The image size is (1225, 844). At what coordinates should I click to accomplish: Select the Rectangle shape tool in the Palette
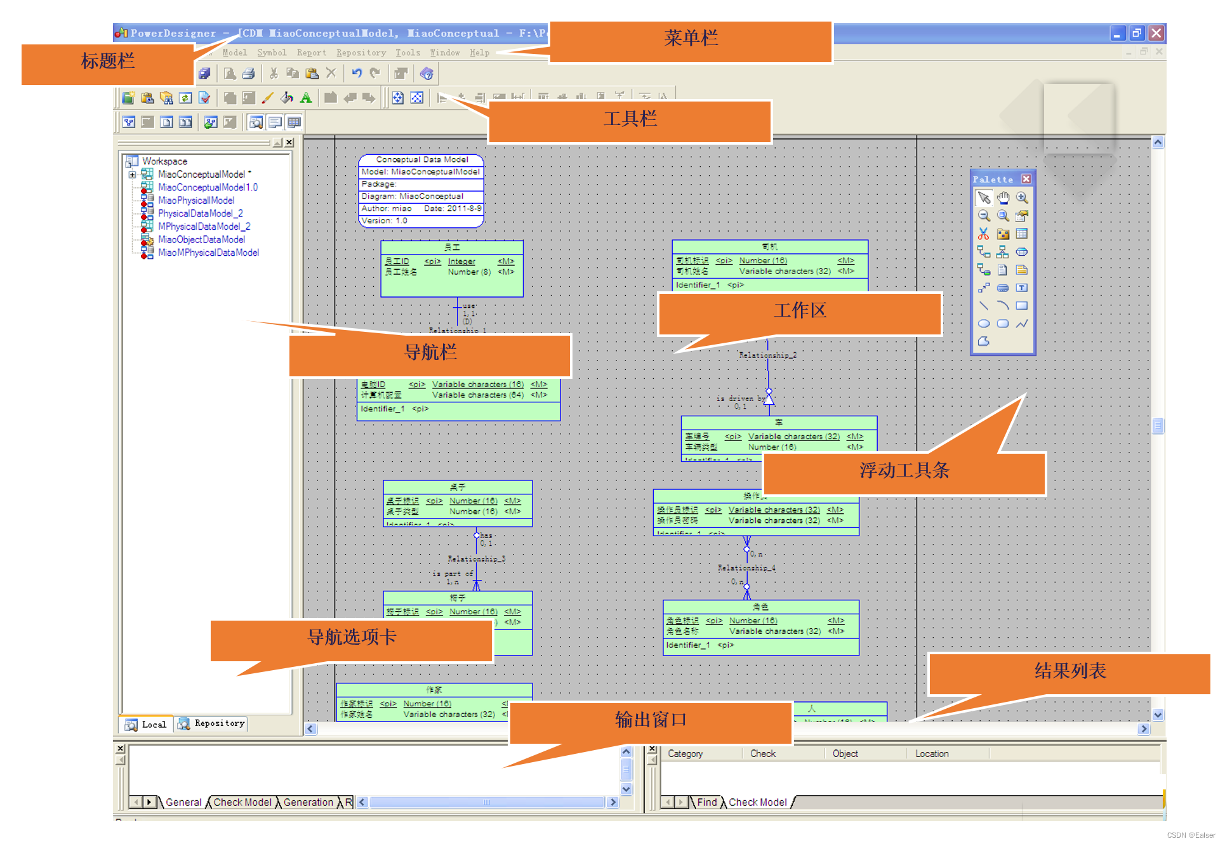click(x=1022, y=306)
